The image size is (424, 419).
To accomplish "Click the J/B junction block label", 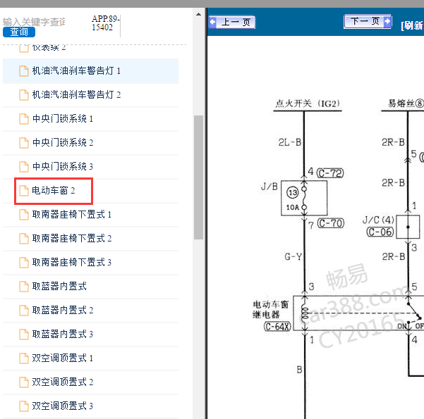I will 269,187.
